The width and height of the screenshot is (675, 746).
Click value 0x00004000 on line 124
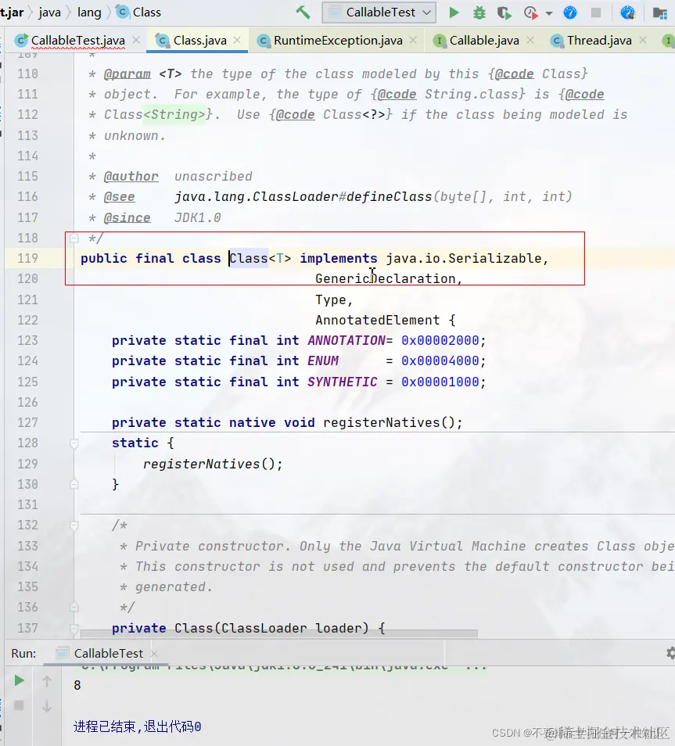pyautogui.click(x=440, y=361)
